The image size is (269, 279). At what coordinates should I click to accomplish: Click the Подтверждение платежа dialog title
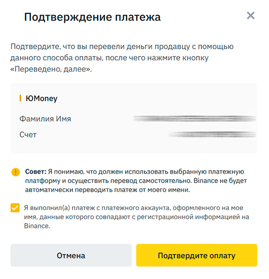coord(92,17)
